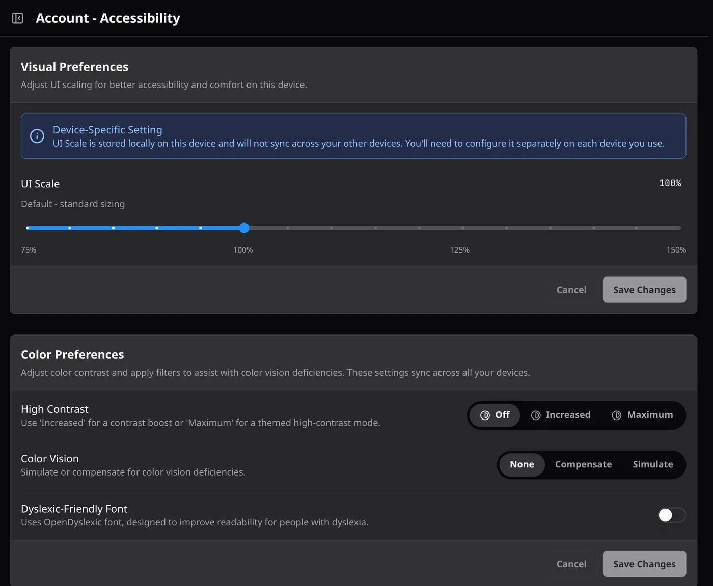Click the contrast icon beside Increased
The image size is (713, 586).
[x=536, y=415]
